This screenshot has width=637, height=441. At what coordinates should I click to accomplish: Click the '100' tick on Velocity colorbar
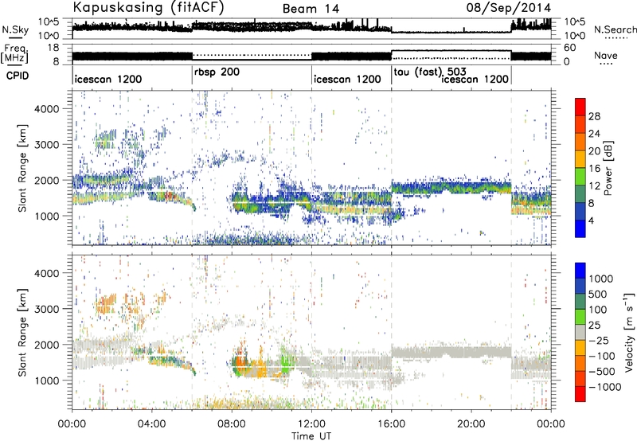[x=598, y=310]
